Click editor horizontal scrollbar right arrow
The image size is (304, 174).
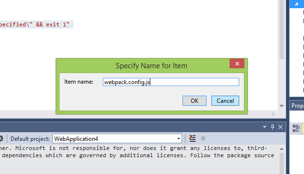click(x=273, y=114)
